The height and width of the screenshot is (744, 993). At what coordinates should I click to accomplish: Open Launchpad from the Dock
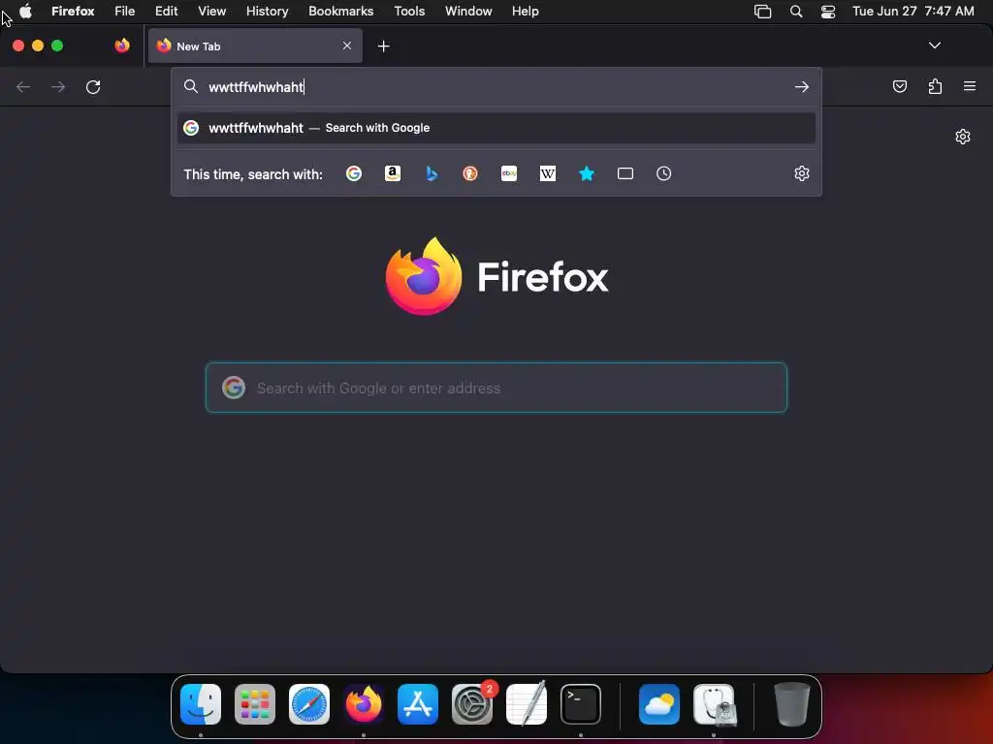[x=255, y=704]
